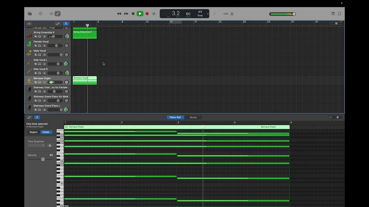Toggle track automation button in tracks header
369x207 pixels.
point(58,24)
